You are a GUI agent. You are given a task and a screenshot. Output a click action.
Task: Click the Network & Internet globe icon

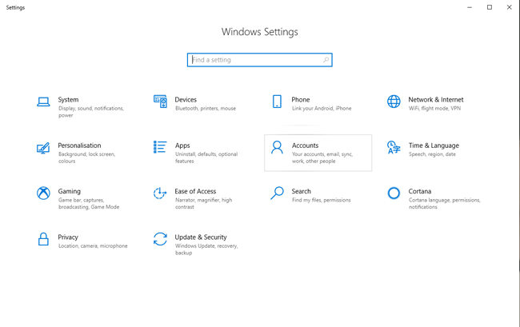pyautogui.click(x=394, y=102)
